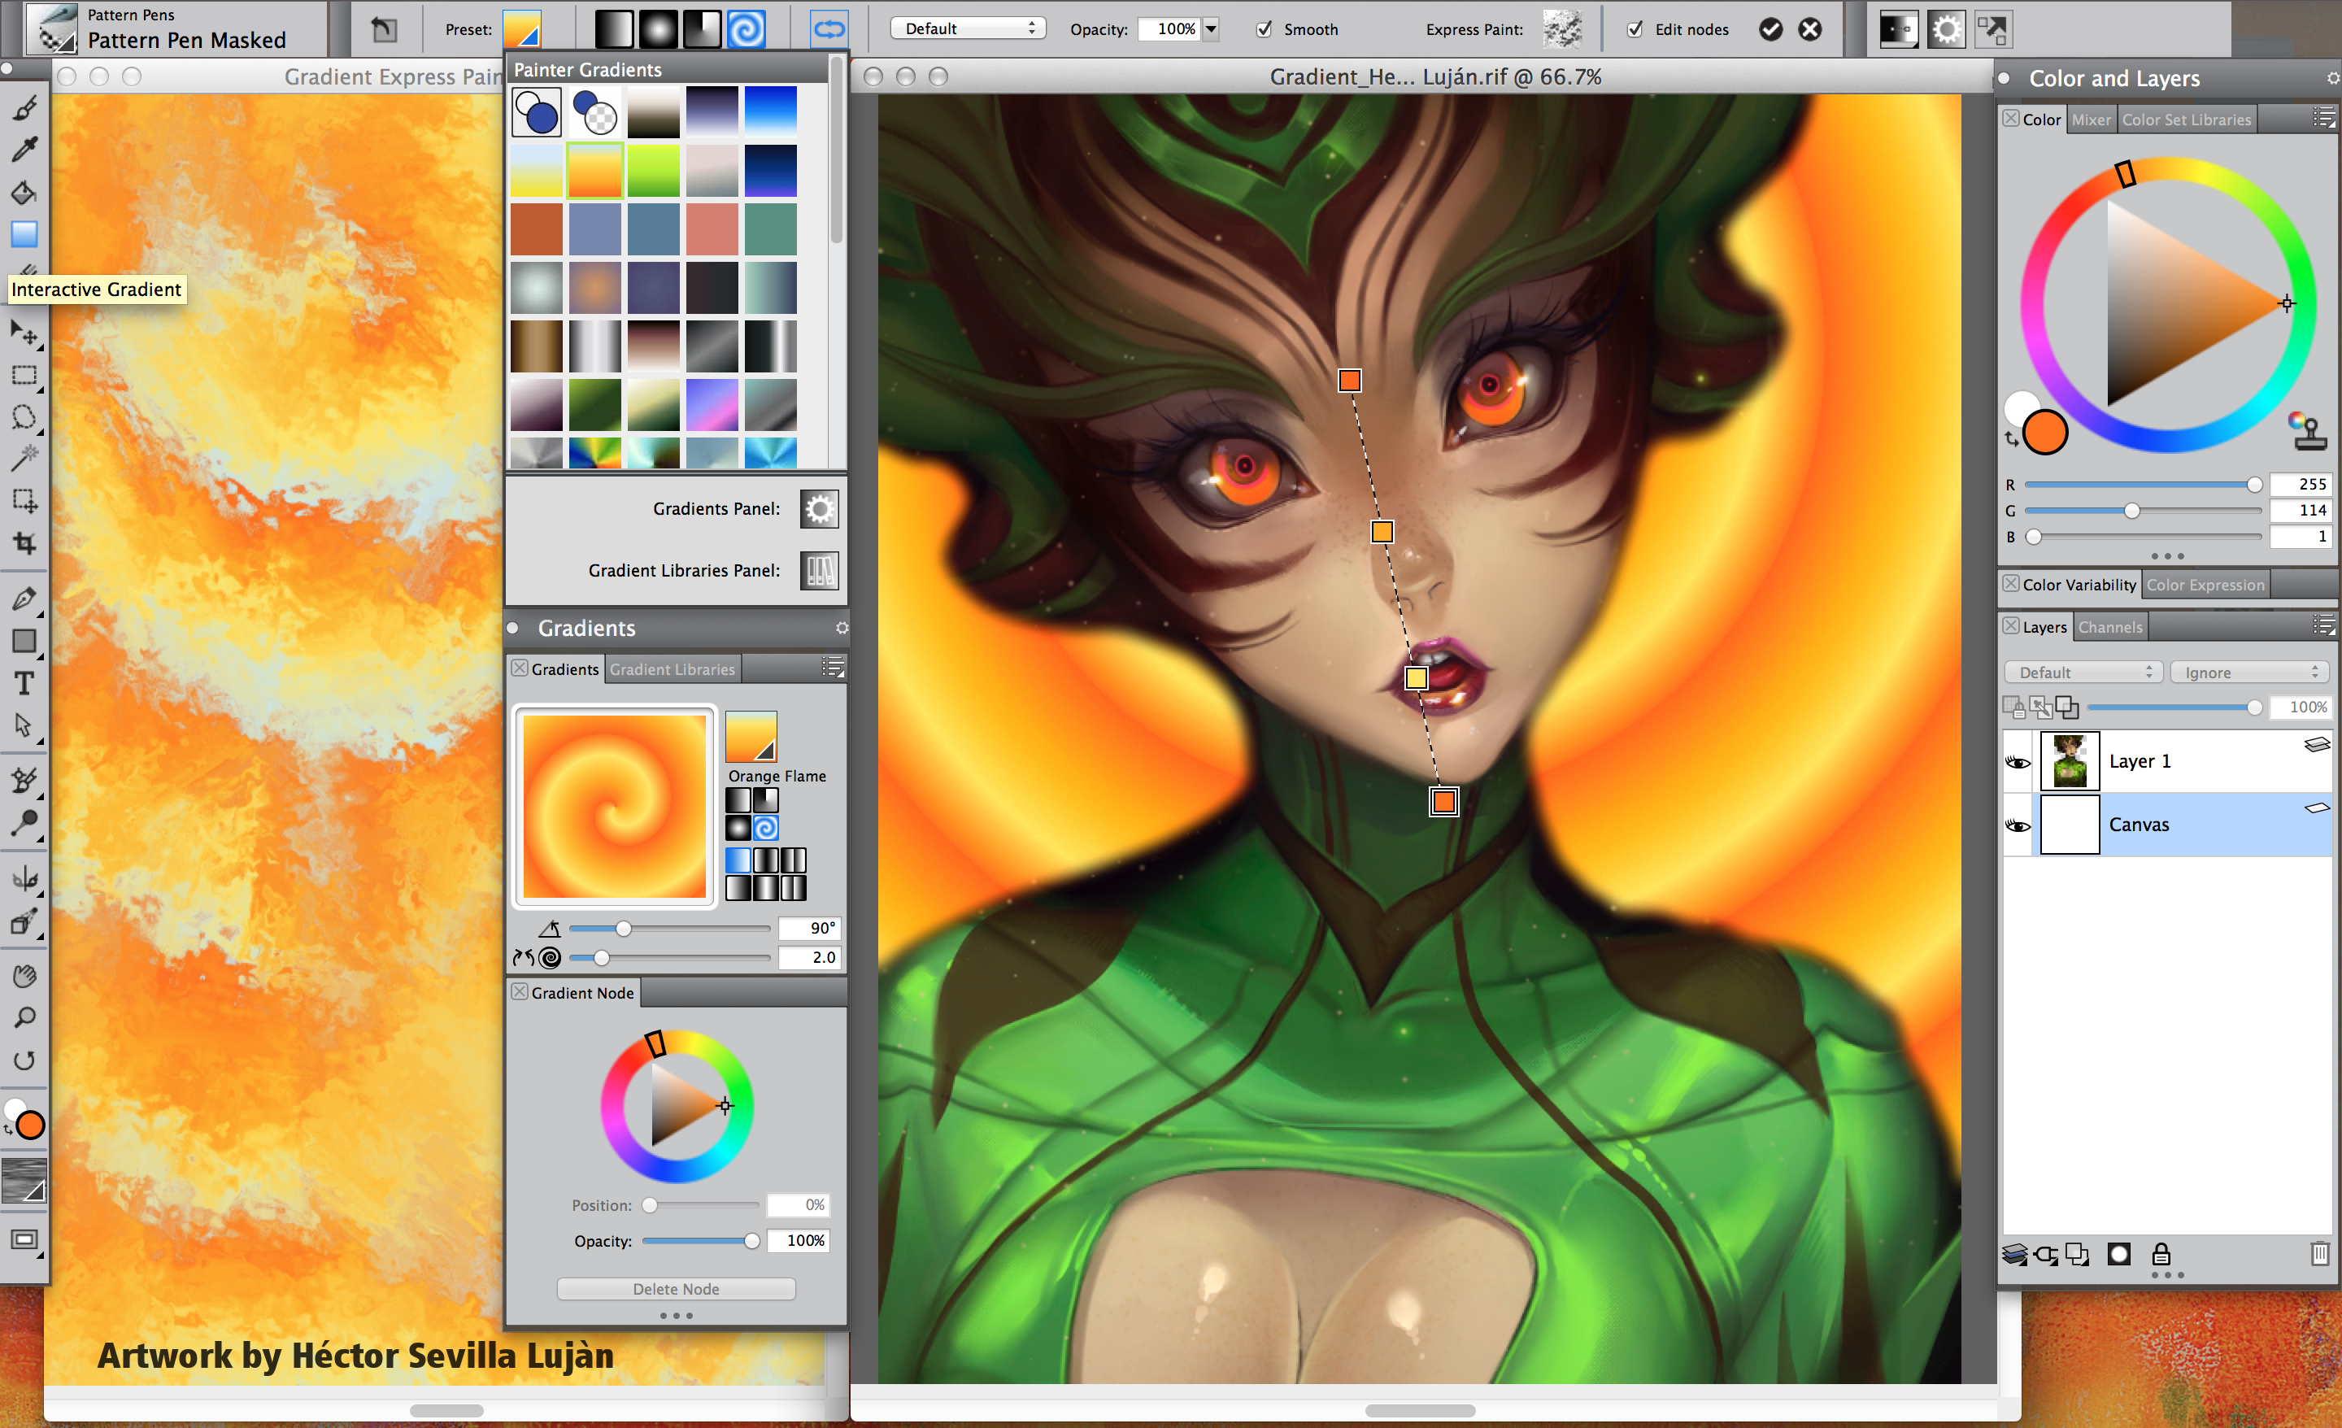Open the Ignore composite depth dropdown

2248,673
